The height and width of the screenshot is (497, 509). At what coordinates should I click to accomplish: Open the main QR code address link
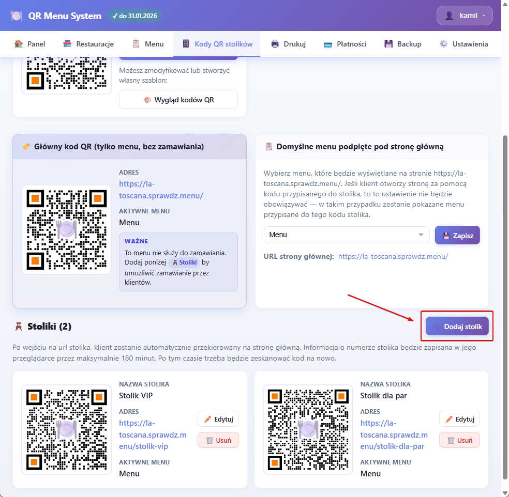(x=161, y=190)
